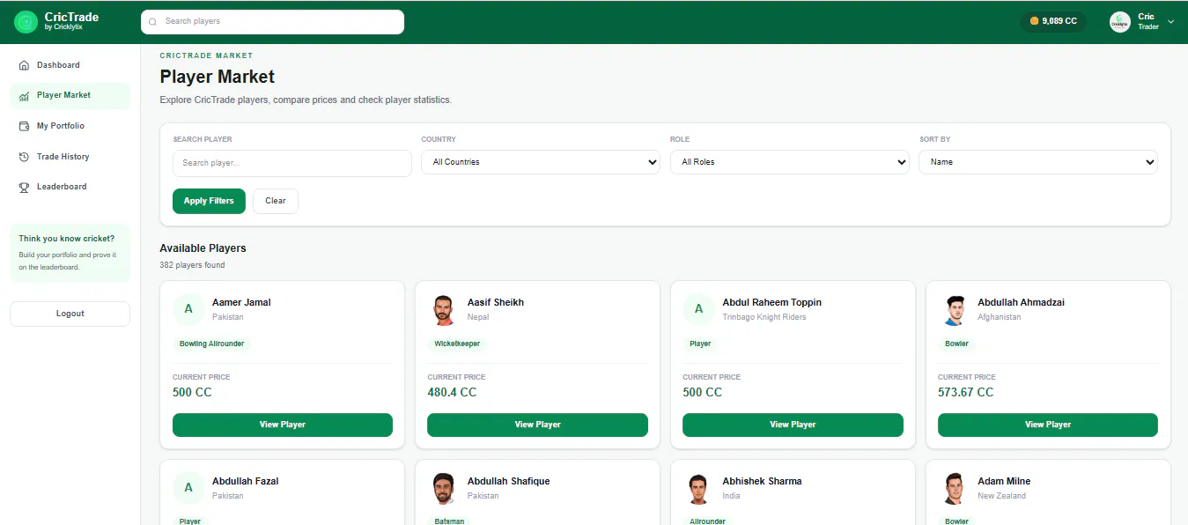The height and width of the screenshot is (525, 1188).
Task: Click the 573.67 CC price
Action: tap(965, 392)
